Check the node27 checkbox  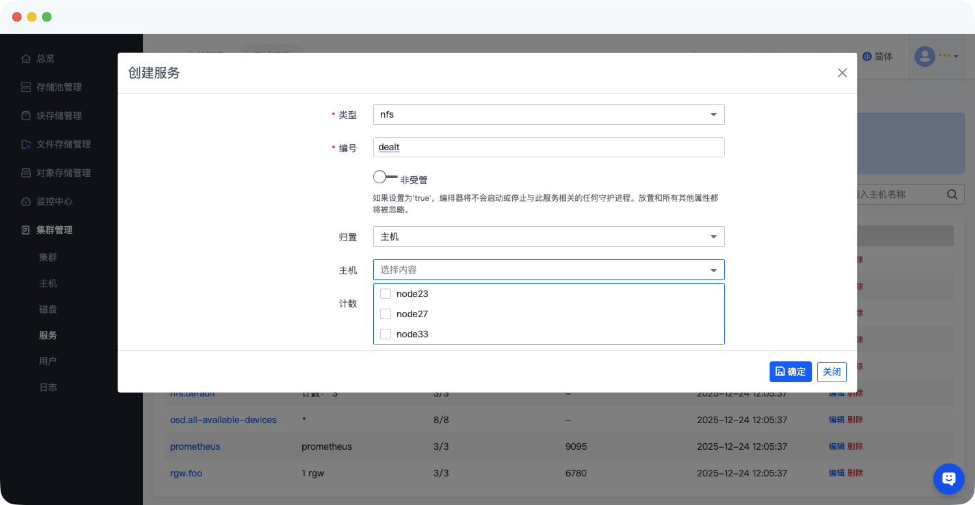[385, 314]
